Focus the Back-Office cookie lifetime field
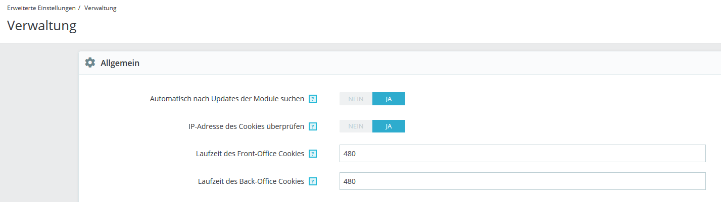 (x=522, y=181)
